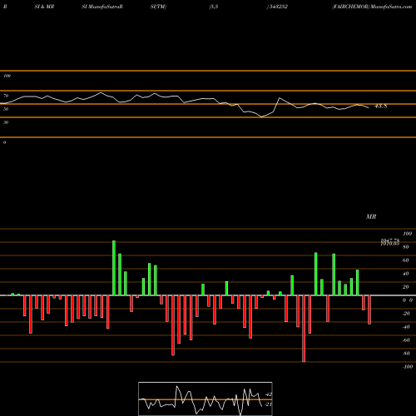416x416 pixels.
Task: Click the FAIRCHEMOB MunafaSutra.com title text
Action: pyautogui.click(x=372, y=7)
